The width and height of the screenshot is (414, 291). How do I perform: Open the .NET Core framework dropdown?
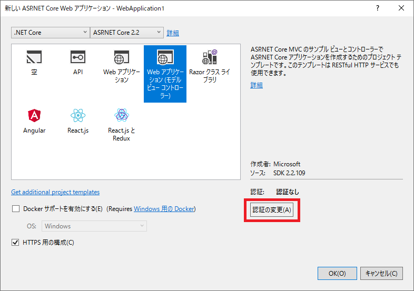51,33
